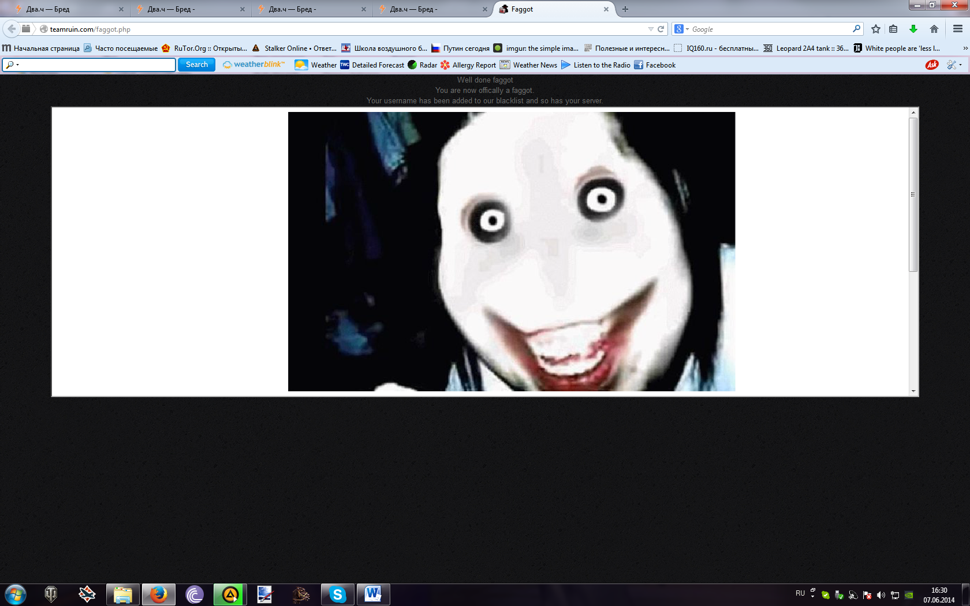Click the blue Search button

point(196,65)
